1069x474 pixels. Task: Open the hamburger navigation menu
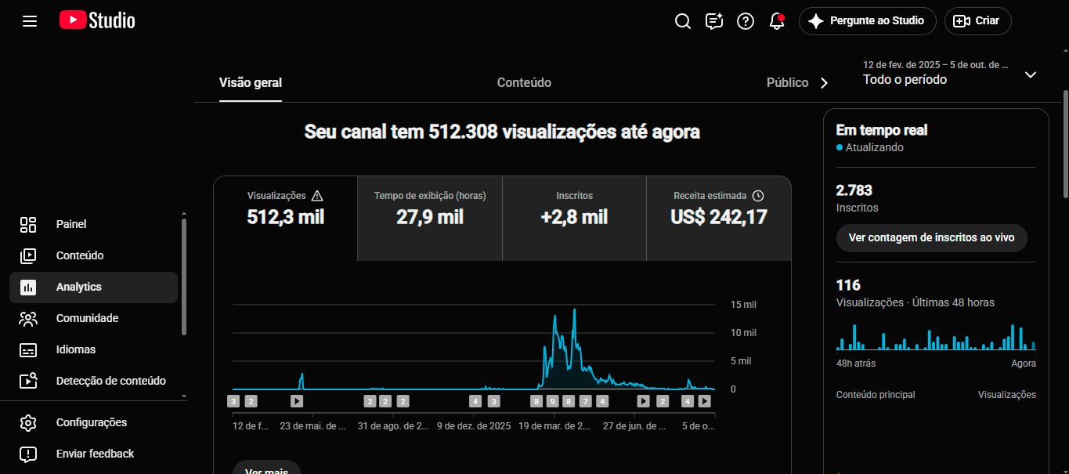(x=30, y=21)
